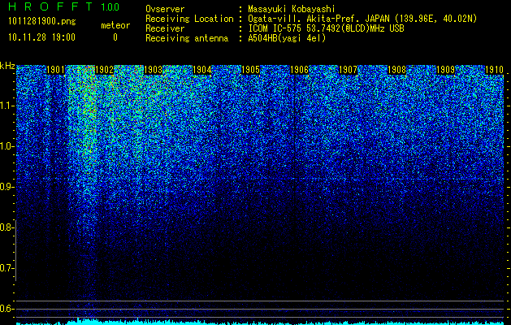The height and width of the screenshot is (325, 511).
Task: Click the meteor count value 0
Action: tap(115, 37)
